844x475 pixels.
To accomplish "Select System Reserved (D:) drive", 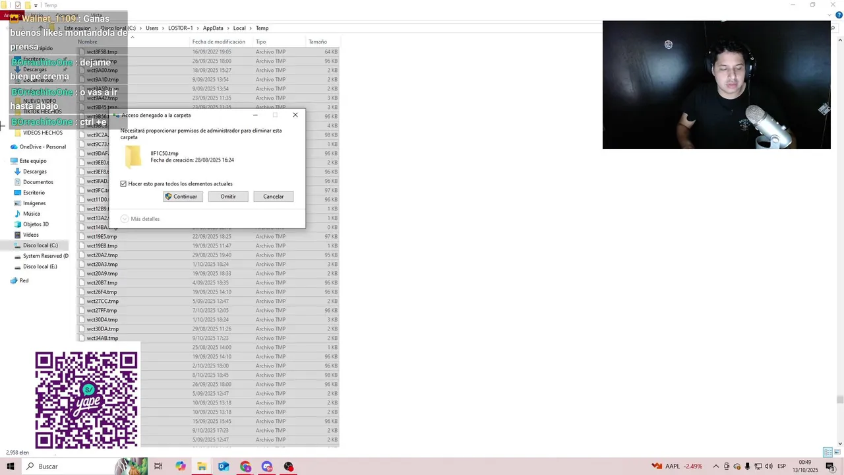I will coord(41,256).
